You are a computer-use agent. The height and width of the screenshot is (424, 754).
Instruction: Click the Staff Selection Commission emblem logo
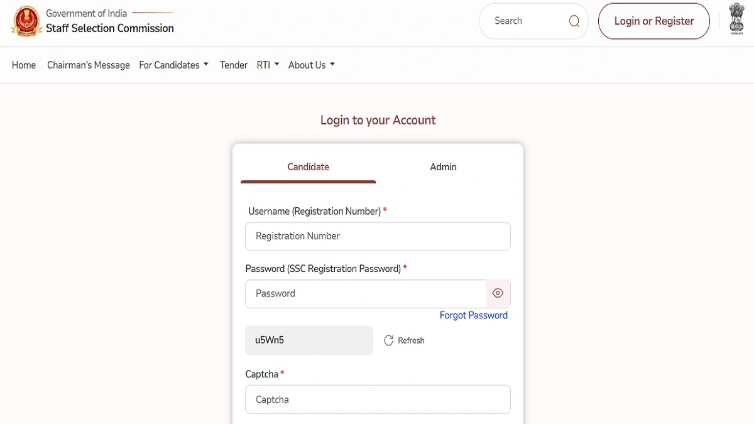coord(26,21)
